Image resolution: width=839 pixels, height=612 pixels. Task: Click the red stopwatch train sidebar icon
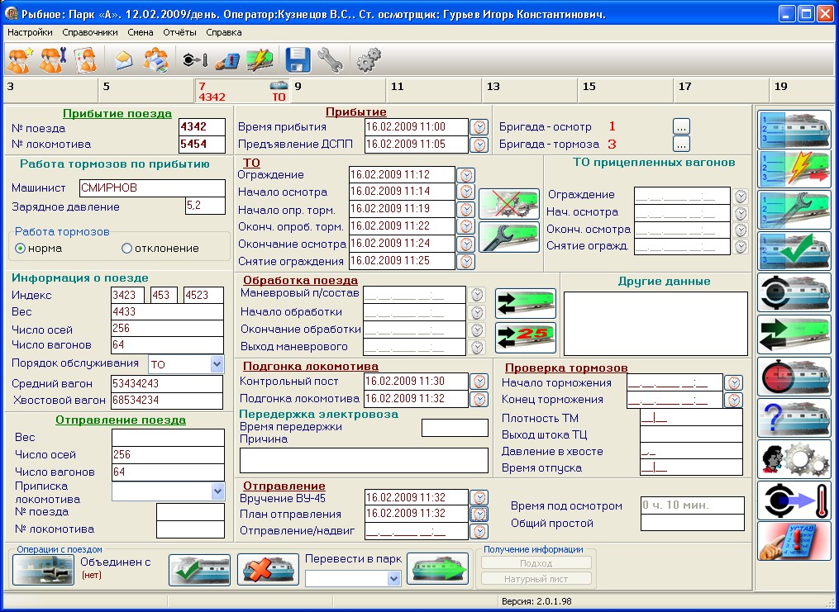[x=794, y=377]
